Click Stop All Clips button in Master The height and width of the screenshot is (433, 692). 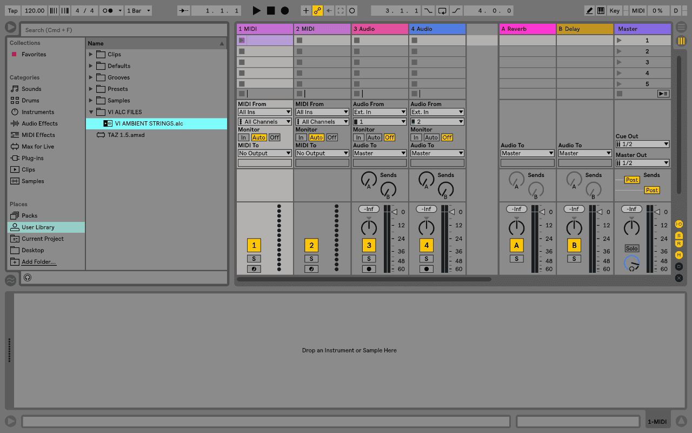click(x=620, y=94)
